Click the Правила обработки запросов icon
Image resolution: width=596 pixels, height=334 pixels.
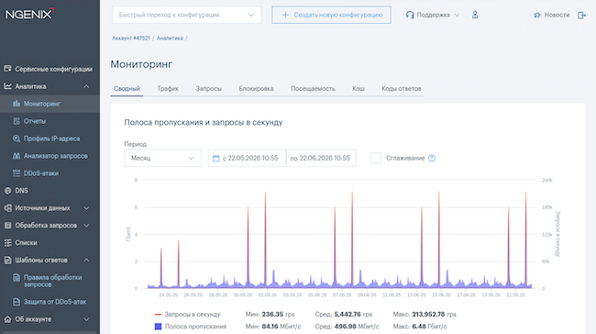(17, 278)
